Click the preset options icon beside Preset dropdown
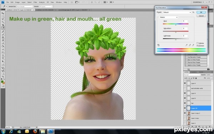This screenshot has height=134, width=214. (x=194, y=12)
